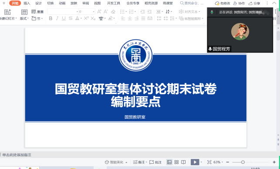Switch to slide sorter grid view

pyautogui.click(x=176, y=162)
